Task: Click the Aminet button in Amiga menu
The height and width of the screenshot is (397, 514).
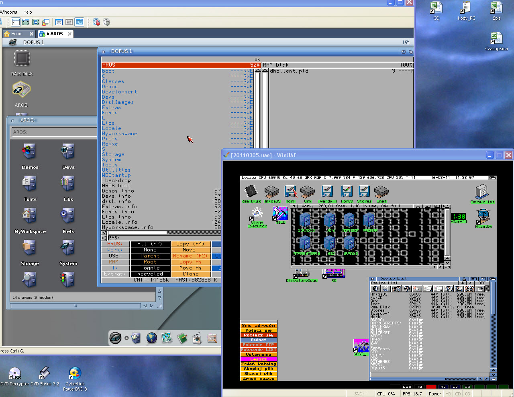Action: 259,340
